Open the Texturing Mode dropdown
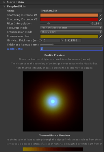Viewport: 104px width, 152px height. 71,28
